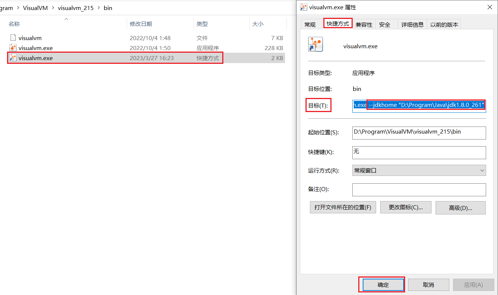Click the 目标 text field
Image resolution: width=498 pixels, height=295 pixels.
tap(419, 105)
